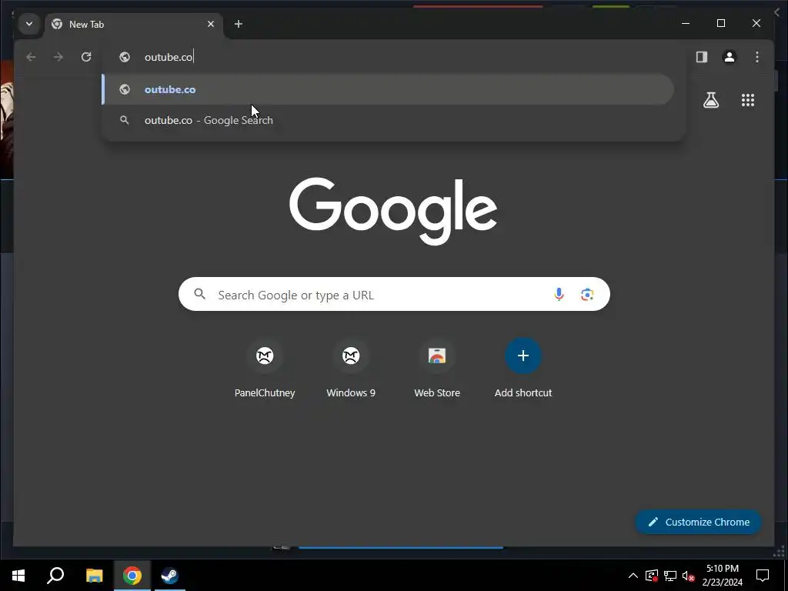Screen dimensions: 788x591
Task: Maximize the Chrome window
Action: (x=720, y=23)
